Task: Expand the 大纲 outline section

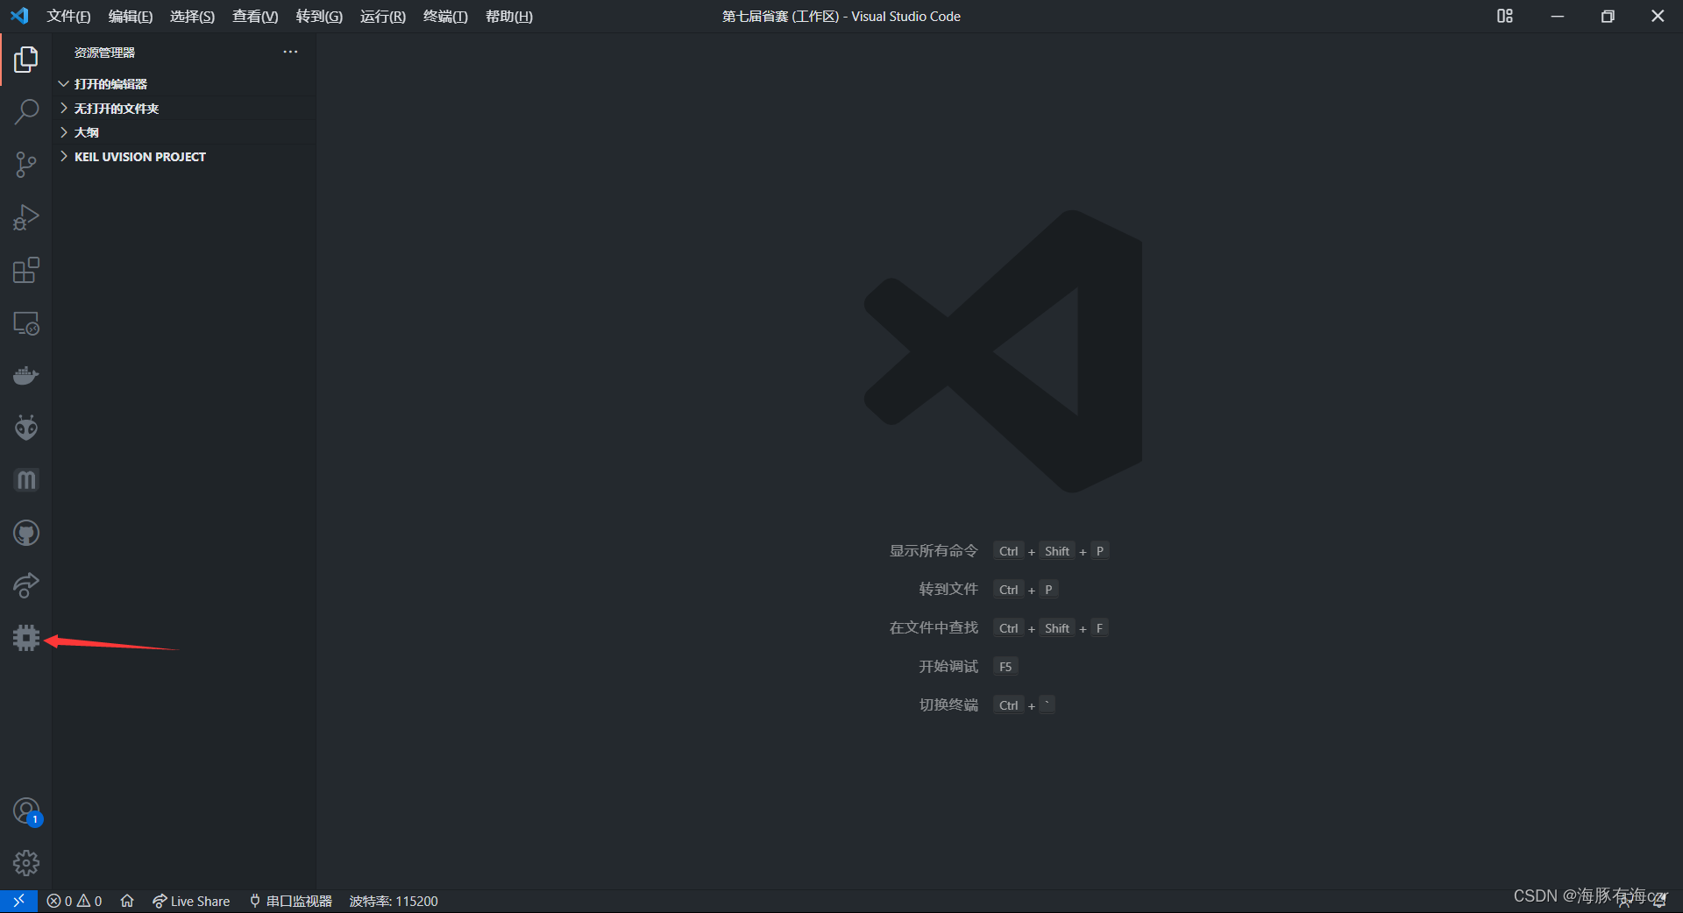Action: click(x=85, y=131)
